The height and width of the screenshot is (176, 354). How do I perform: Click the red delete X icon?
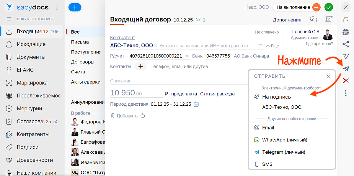(346, 81)
